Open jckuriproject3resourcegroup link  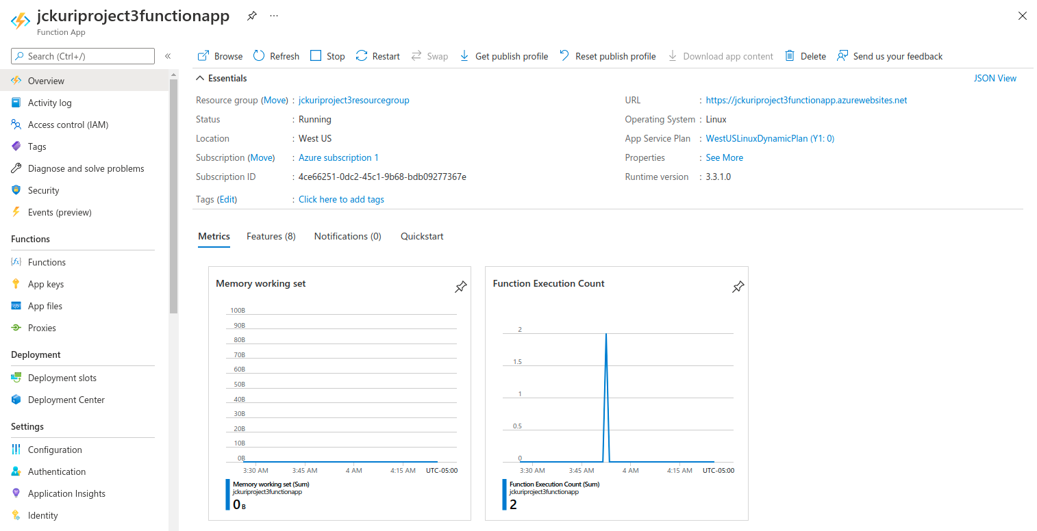click(x=354, y=100)
